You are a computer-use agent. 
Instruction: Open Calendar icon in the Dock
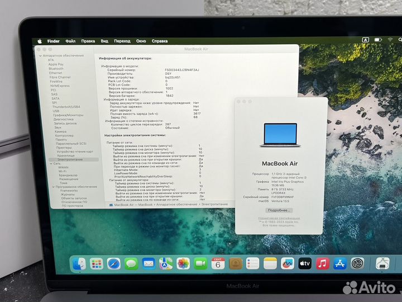[218, 264]
